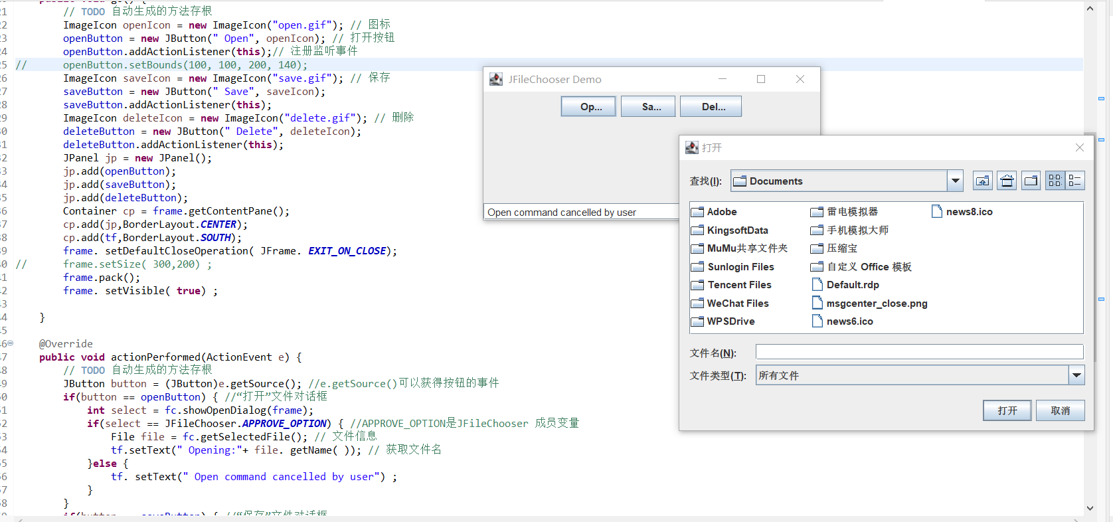This screenshot has width=1113, height=522.
Task: Select the 雷电模拟器 folder
Action: pos(844,212)
